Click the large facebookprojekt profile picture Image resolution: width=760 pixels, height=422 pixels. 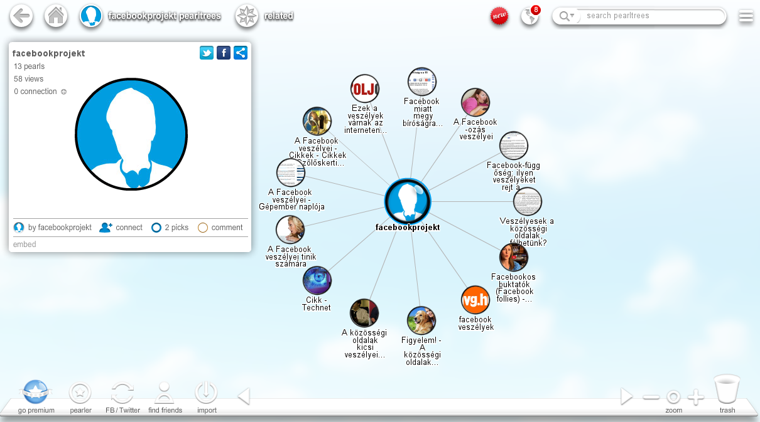(x=131, y=134)
